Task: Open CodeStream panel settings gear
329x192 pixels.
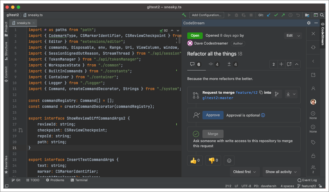Action: pyautogui.click(x=309, y=23)
